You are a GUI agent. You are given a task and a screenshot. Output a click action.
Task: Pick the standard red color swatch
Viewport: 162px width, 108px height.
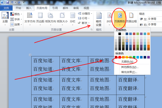click(120, 57)
